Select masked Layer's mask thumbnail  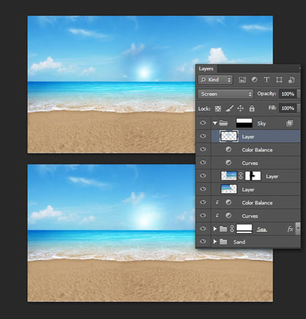[253, 176]
